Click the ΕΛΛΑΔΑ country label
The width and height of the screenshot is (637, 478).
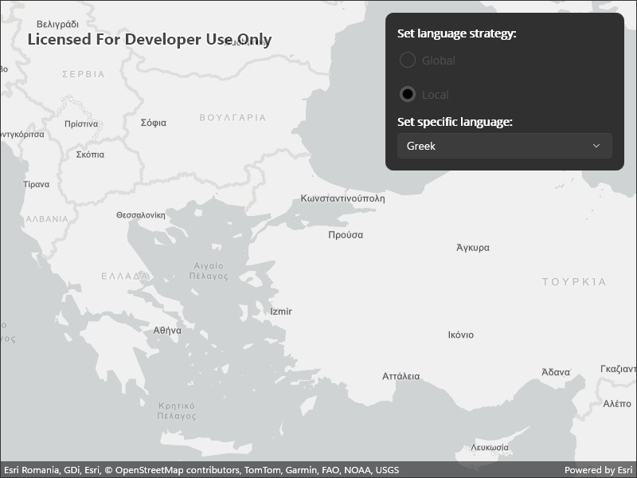(x=125, y=276)
